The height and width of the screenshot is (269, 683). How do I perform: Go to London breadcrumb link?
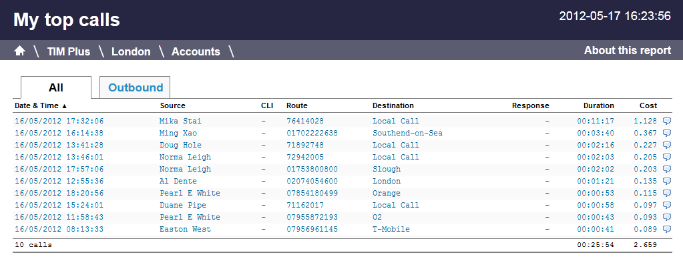pos(131,51)
